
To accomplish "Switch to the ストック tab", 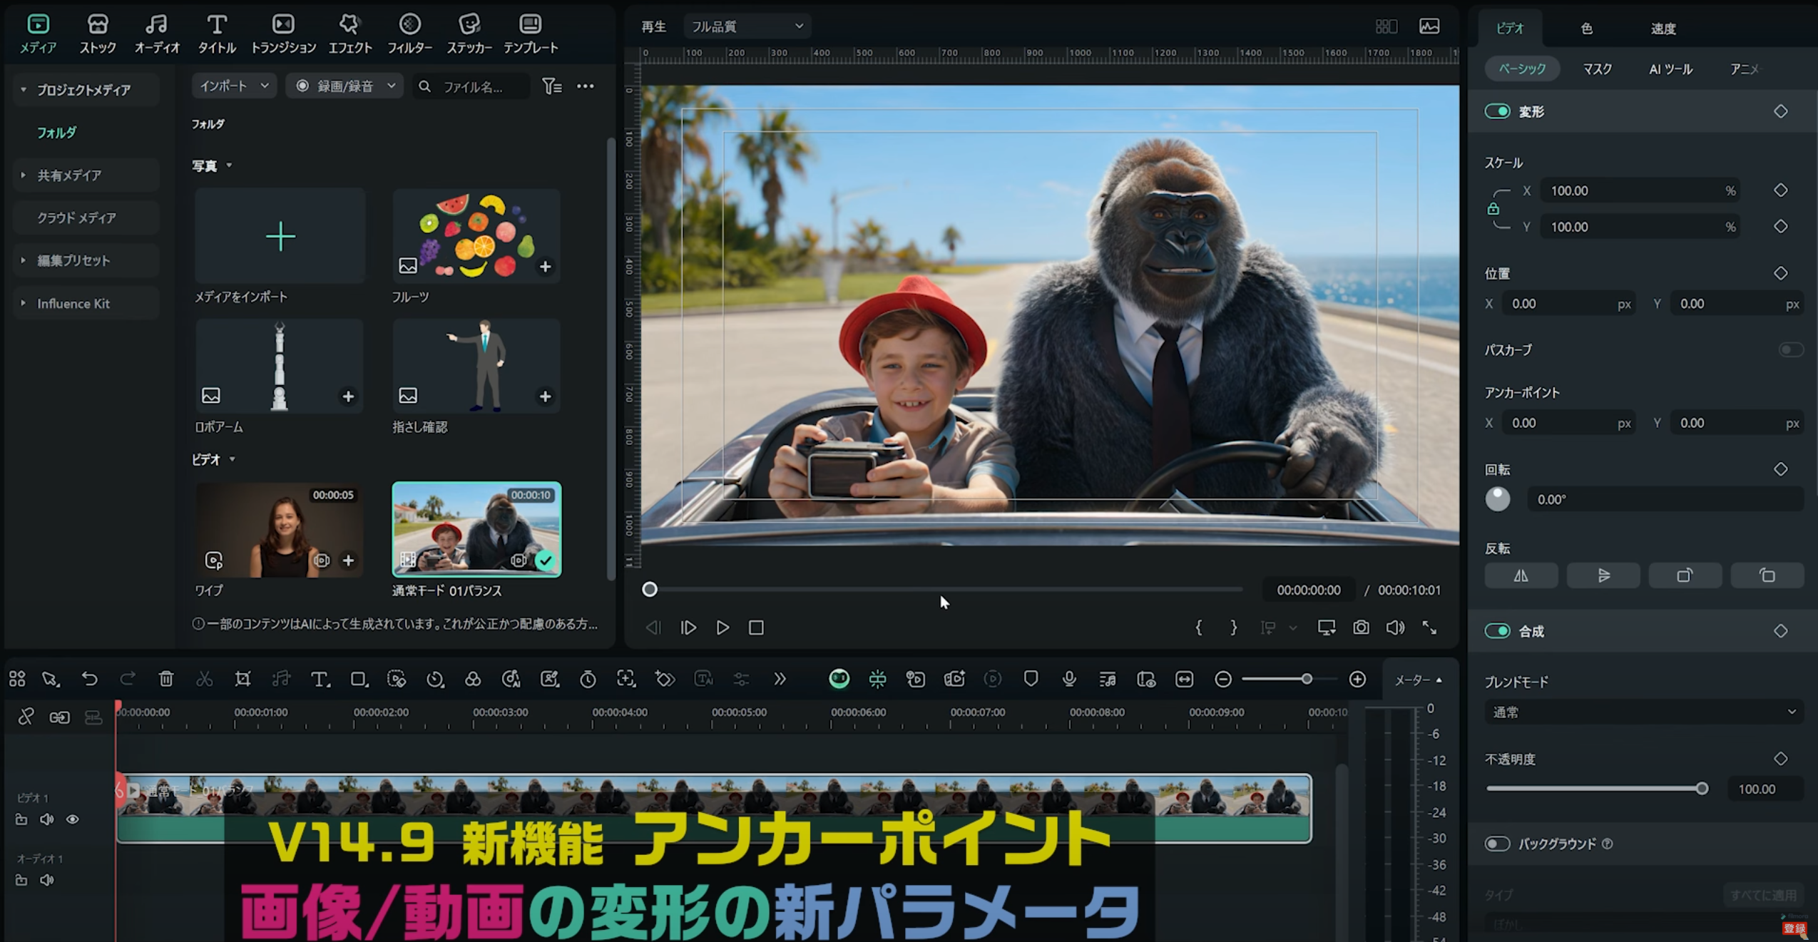I will pos(98,34).
